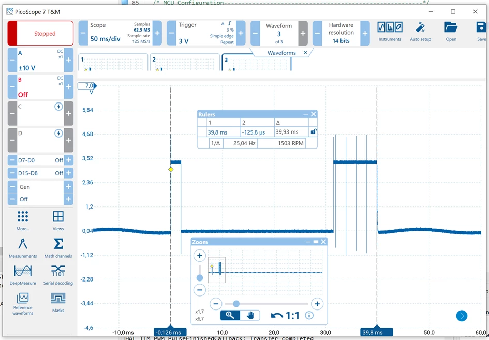
Task: Close the Waveforms tab
Action: point(305,53)
